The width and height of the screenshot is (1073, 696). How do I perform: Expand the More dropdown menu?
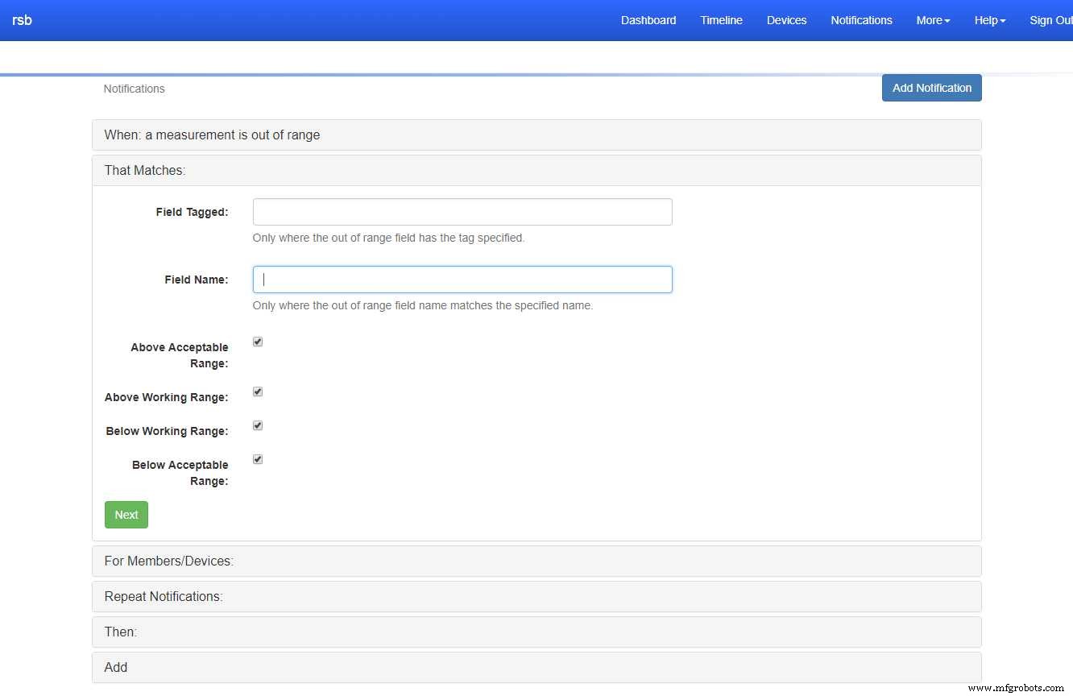point(933,20)
